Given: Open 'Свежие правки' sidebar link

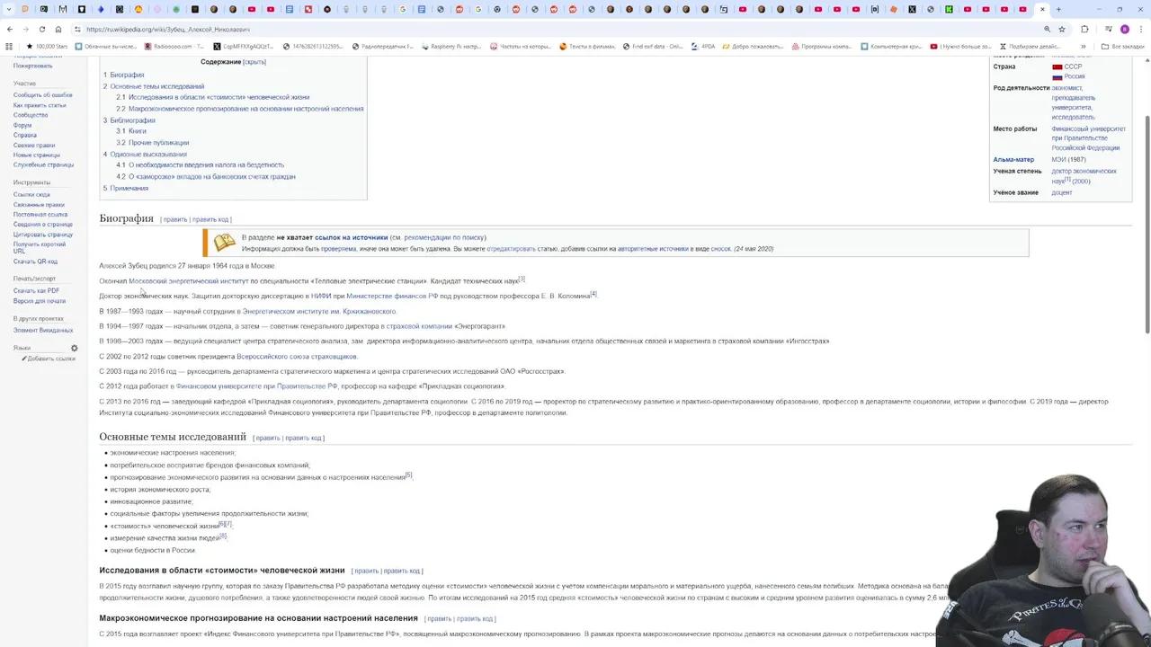Looking at the screenshot, I should click(x=34, y=145).
